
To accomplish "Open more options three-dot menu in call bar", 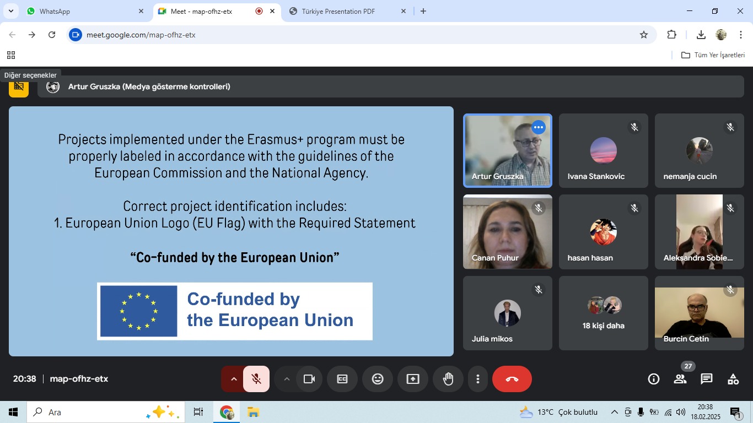I will (x=478, y=379).
